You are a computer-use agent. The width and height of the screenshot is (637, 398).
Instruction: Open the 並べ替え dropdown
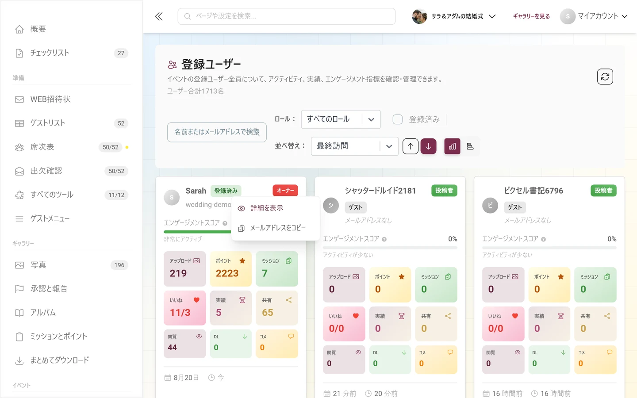[355, 146]
